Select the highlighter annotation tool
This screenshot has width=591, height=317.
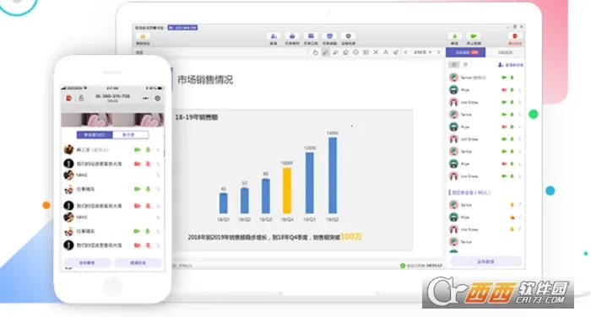pyautogui.click(x=335, y=52)
